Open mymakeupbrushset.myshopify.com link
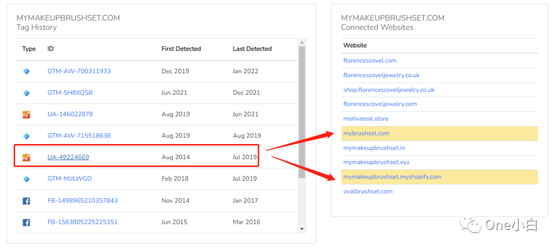Screen dimensions: 556x249 [x=392, y=177]
